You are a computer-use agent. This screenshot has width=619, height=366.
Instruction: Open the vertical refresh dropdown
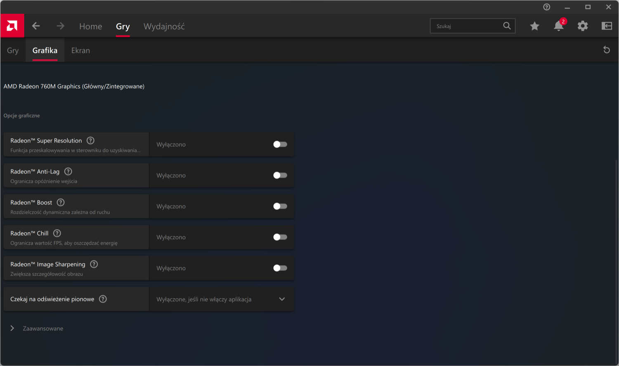[222, 299]
